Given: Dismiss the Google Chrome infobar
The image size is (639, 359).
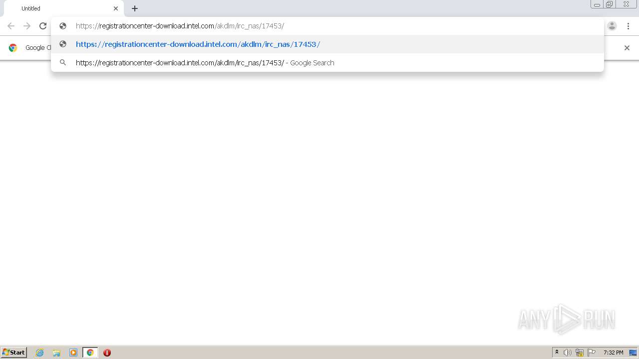Looking at the screenshot, I should click(627, 48).
